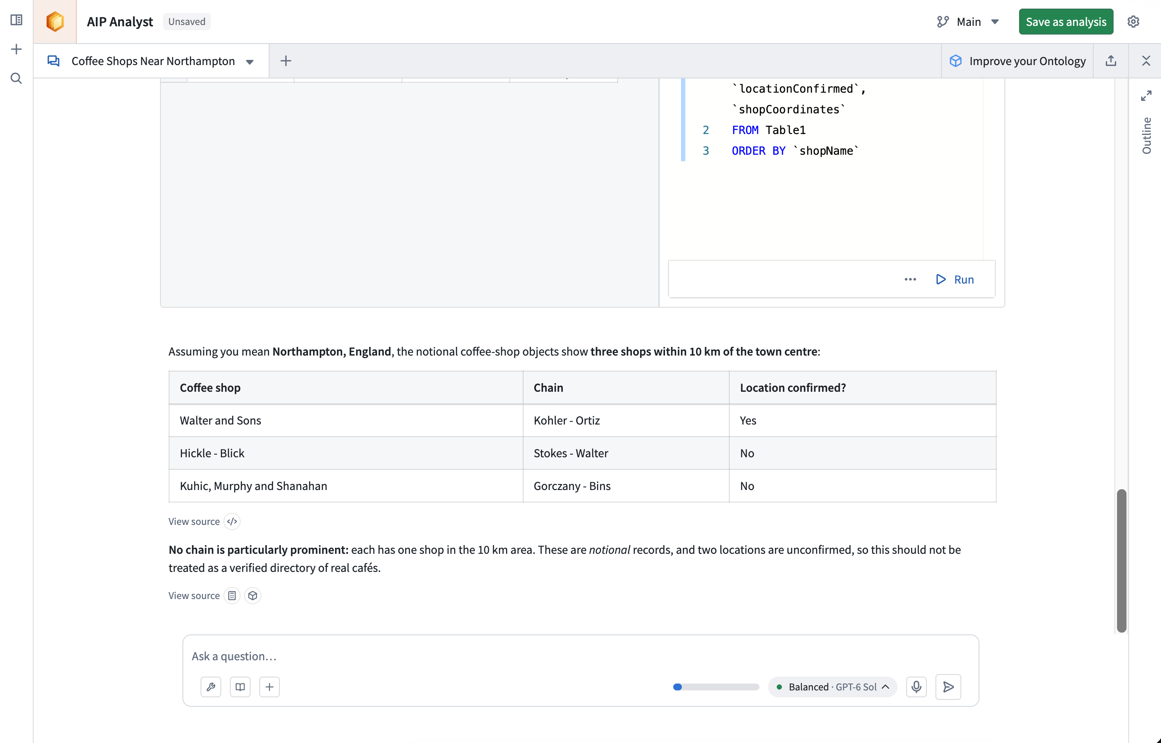Click the AIP Analyst hexagon logo
The height and width of the screenshot is (743, 1161).
click(x=55, y=22)
